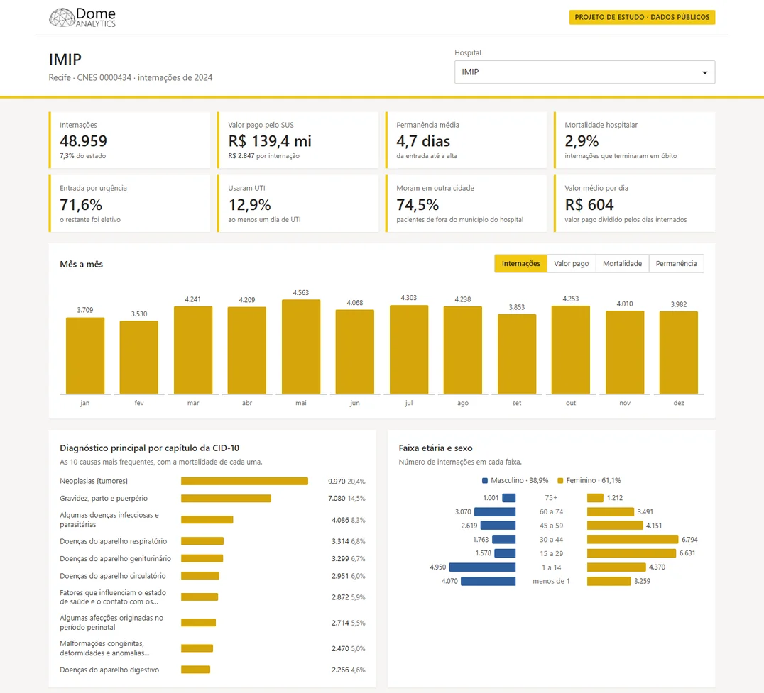
Task: Click the Neoplasias [tumores] diagnosis bar
Action: point(244,482)
